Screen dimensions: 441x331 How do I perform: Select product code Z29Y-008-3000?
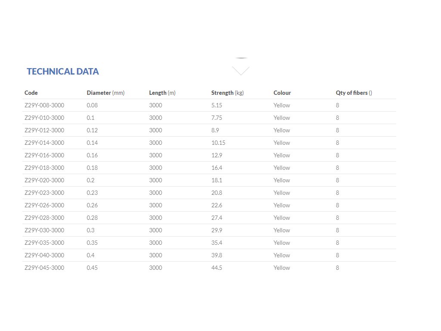[44, 105]
